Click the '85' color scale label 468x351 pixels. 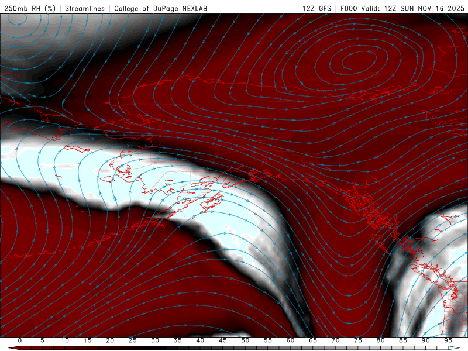pos(403,340)
